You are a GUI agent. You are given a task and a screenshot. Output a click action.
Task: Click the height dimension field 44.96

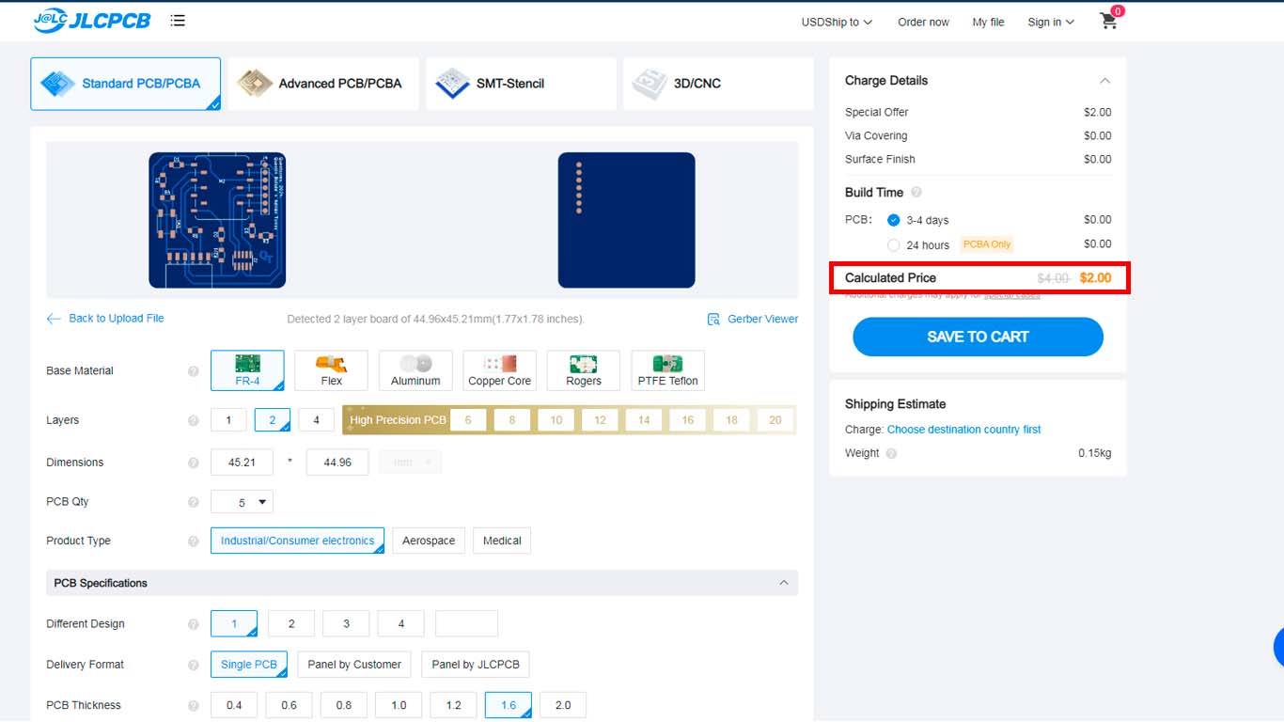point(337,463)
